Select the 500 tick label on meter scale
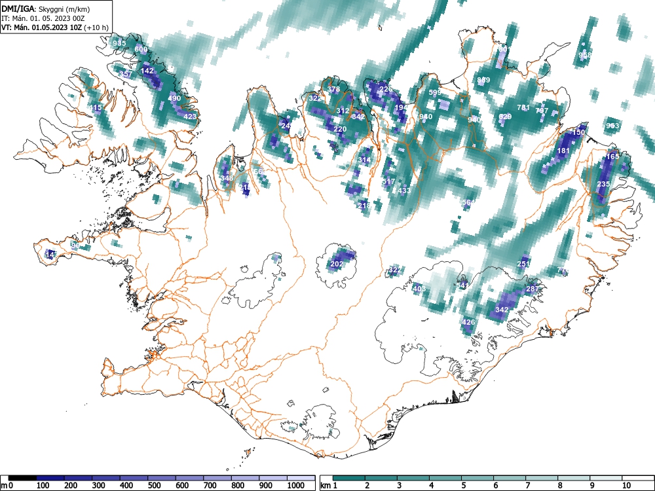Screen dimensions: 655x491 pos(154,486)
